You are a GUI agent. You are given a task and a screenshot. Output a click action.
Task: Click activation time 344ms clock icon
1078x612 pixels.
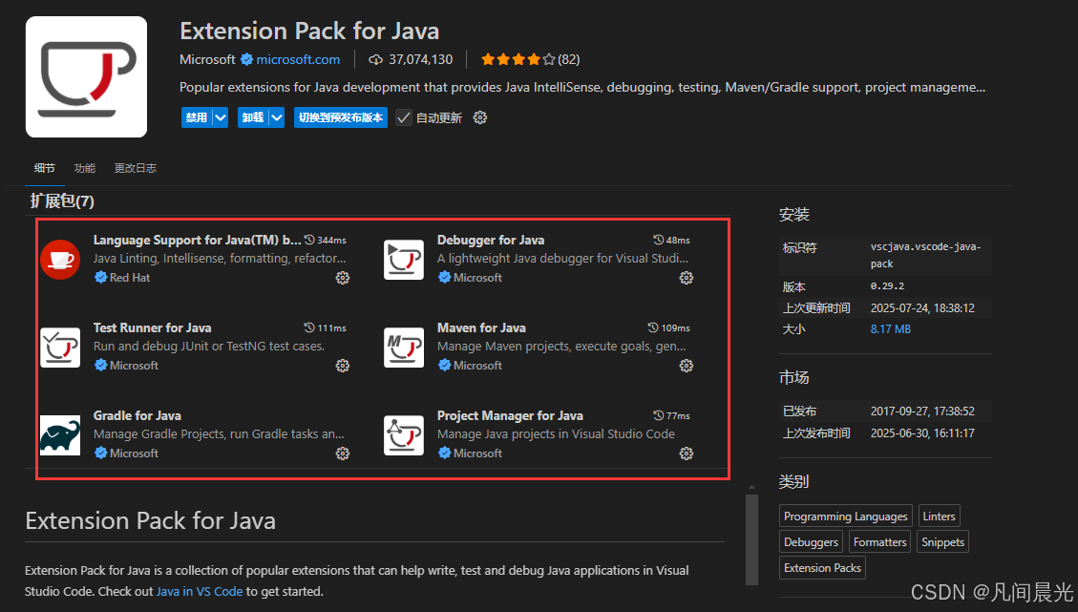(309, 240)
